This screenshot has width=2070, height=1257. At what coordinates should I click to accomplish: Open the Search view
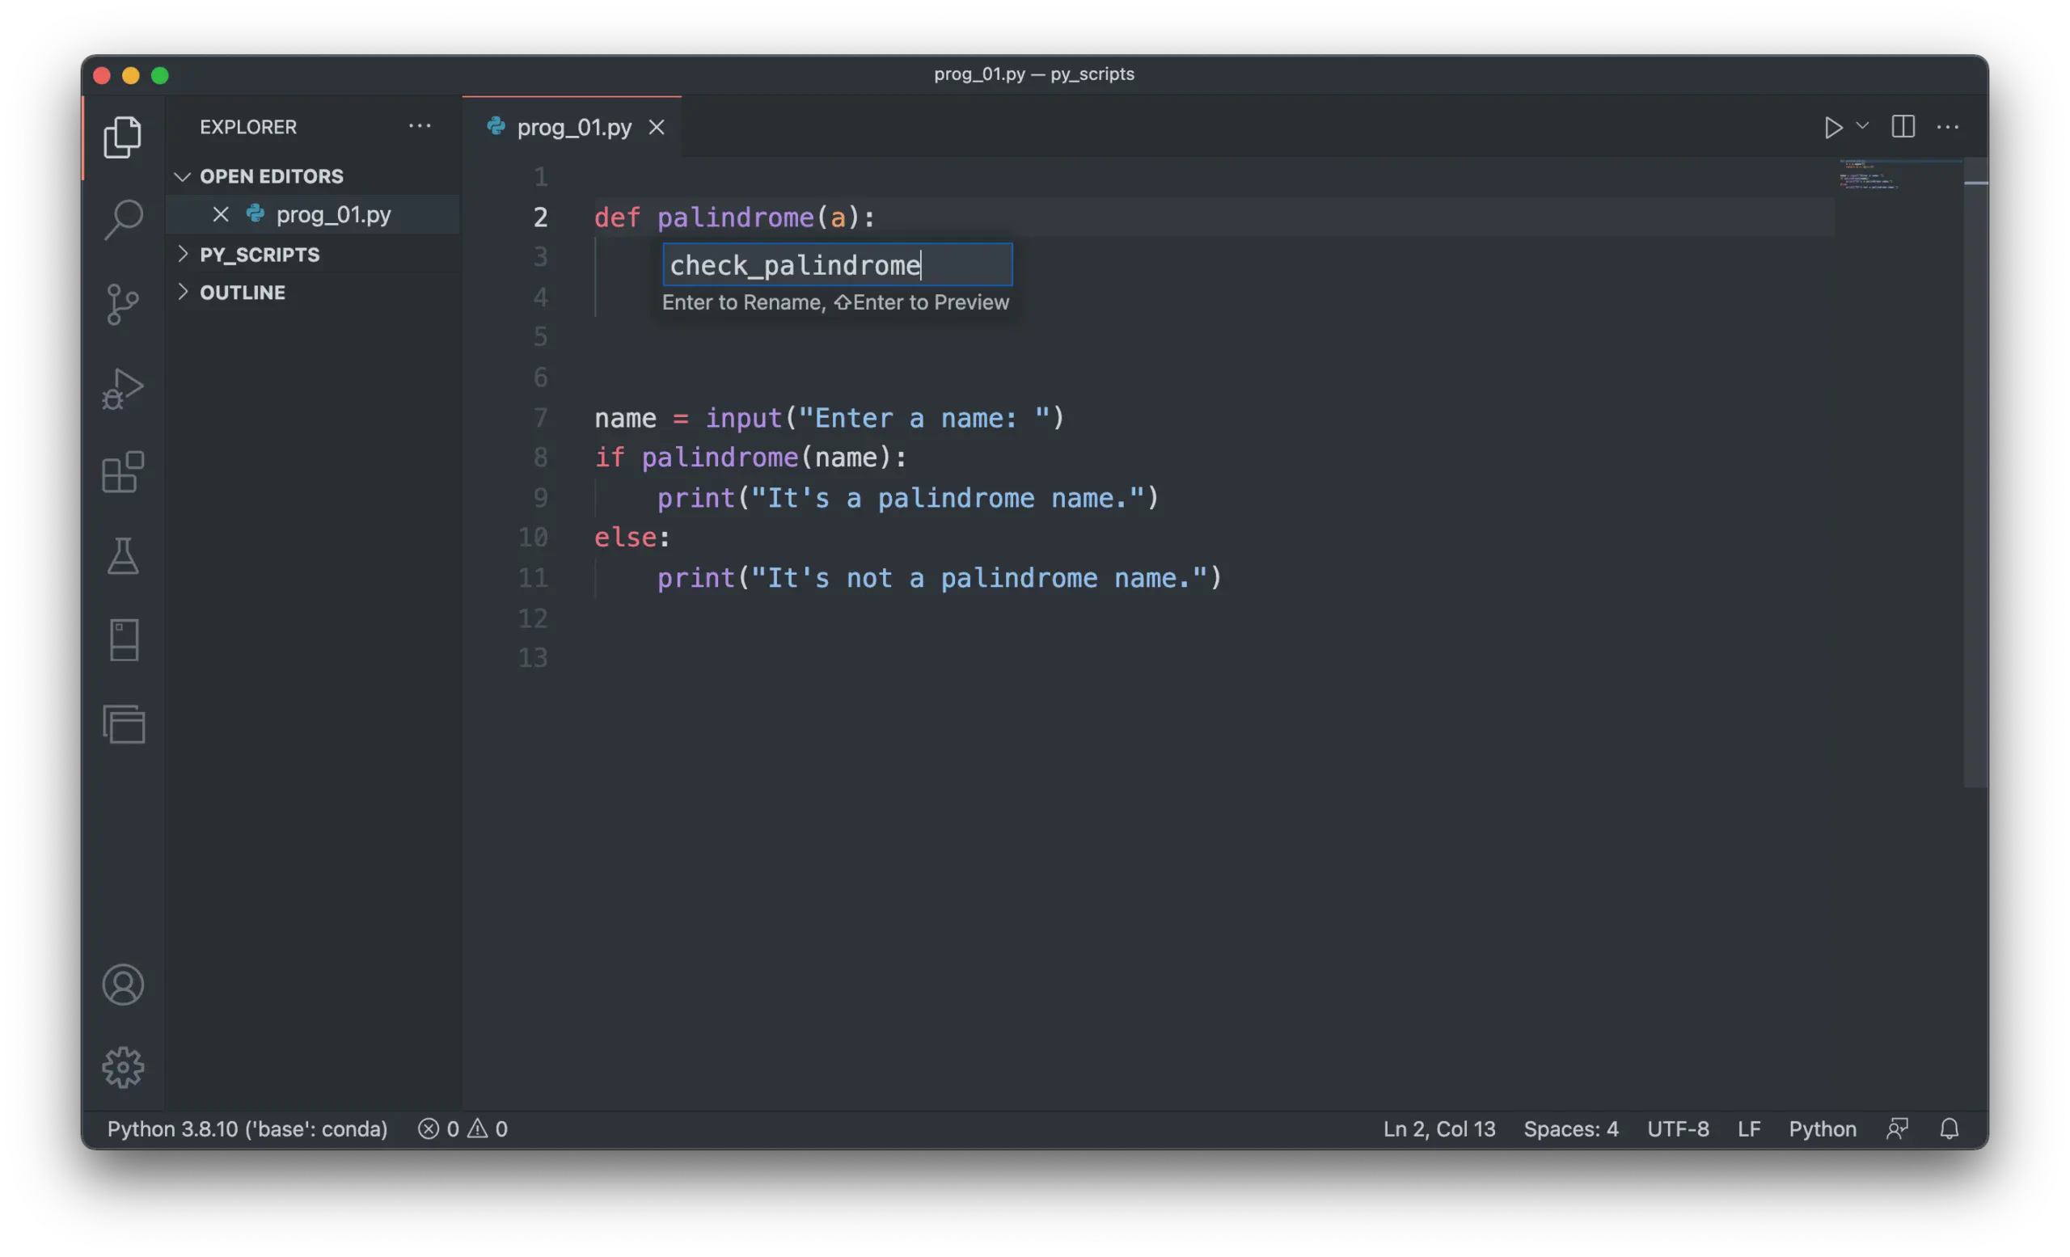(123, 220)
